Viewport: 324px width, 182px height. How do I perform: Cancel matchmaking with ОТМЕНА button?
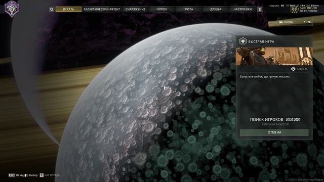(x=274, y=132)
